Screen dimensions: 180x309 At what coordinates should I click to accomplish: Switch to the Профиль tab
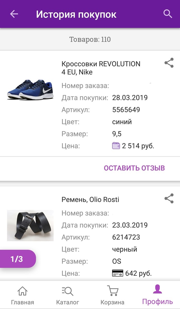pyautogui.click(x=157, y=295)
